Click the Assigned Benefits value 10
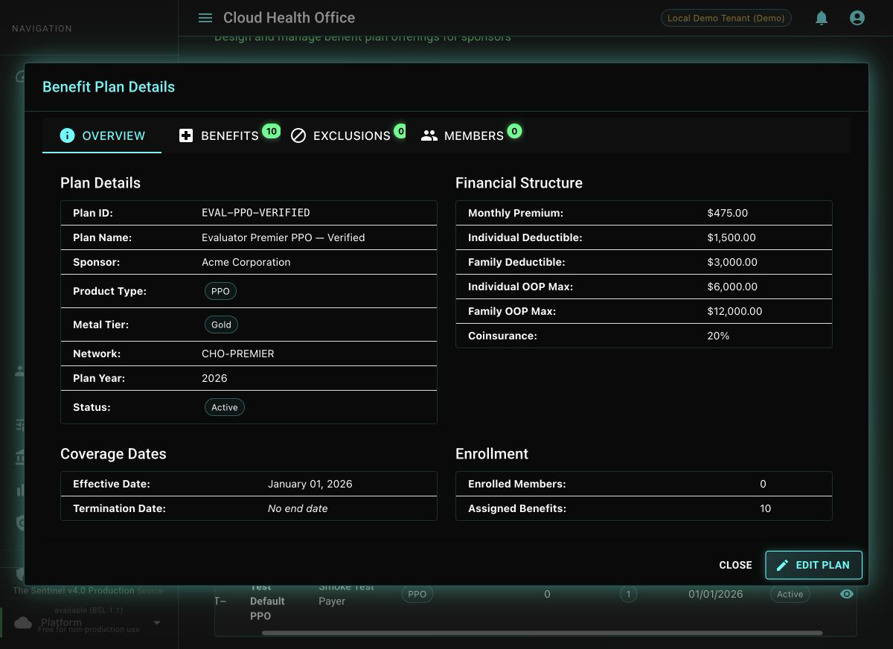 (766, 508)
